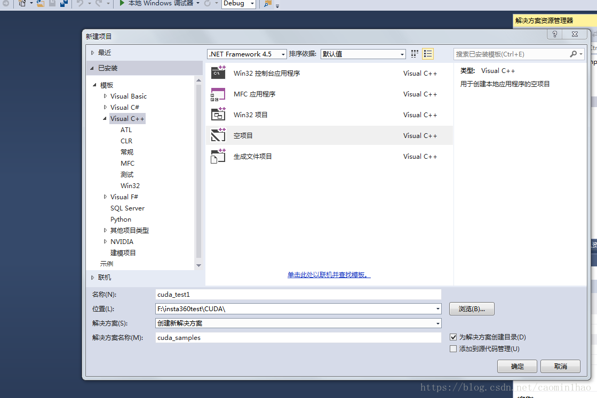The image size is (597, 398).
Task: Collapse the 已安装 section
Action: point(92,68)
